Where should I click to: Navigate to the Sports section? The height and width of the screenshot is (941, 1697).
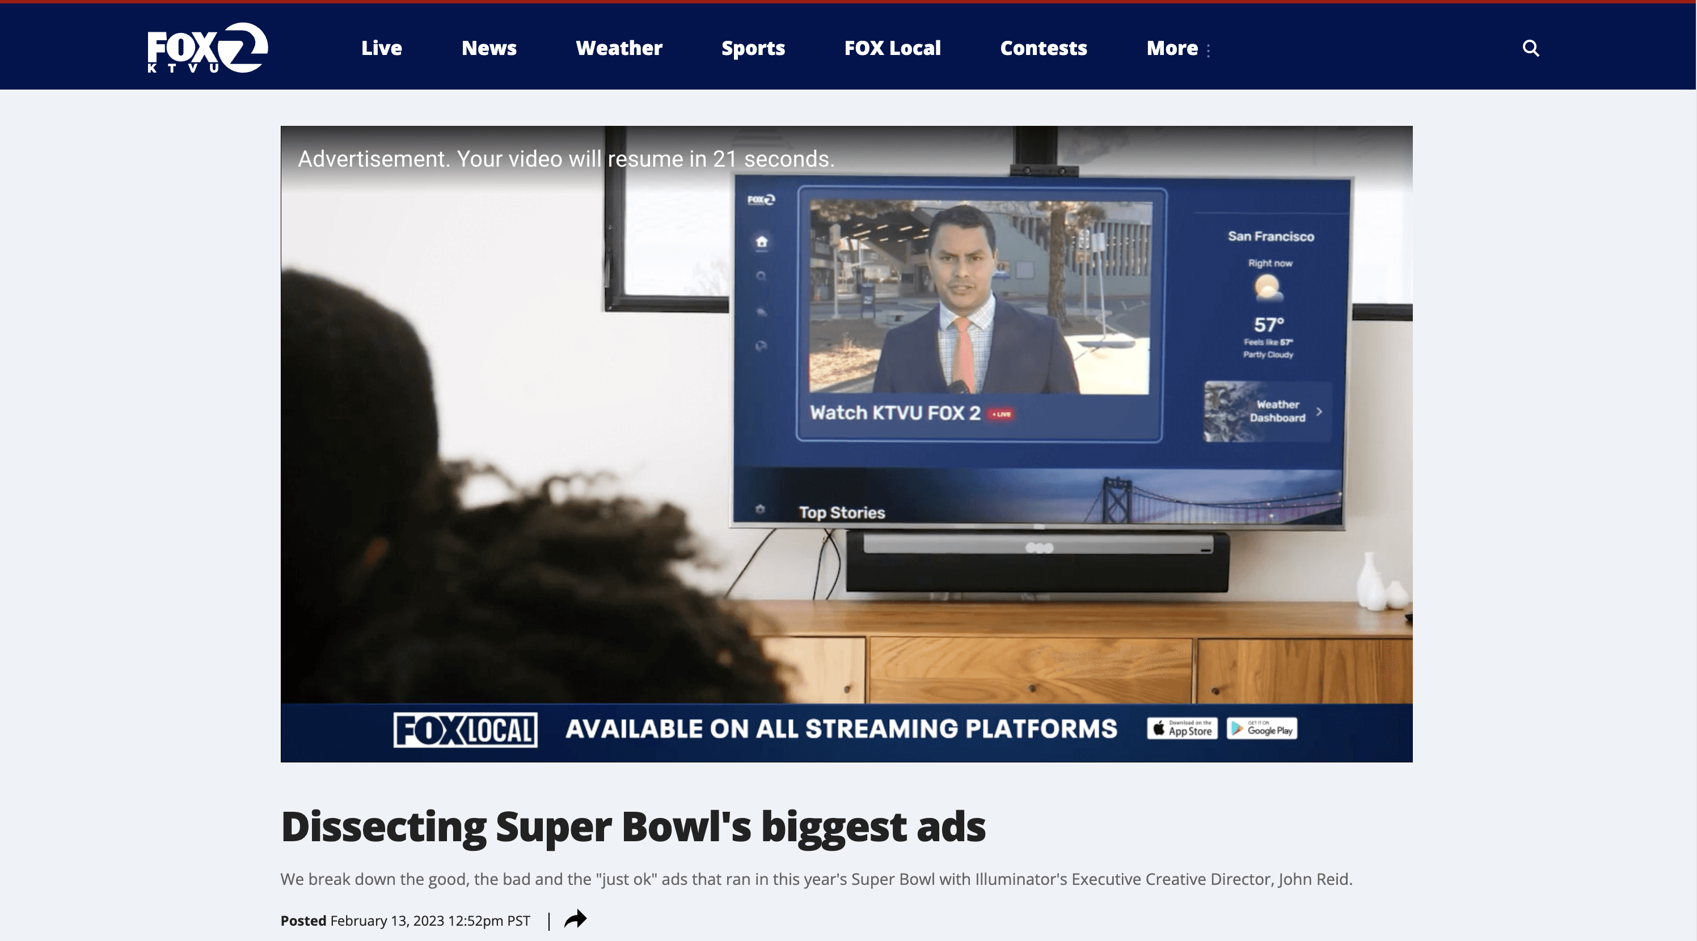753,48
